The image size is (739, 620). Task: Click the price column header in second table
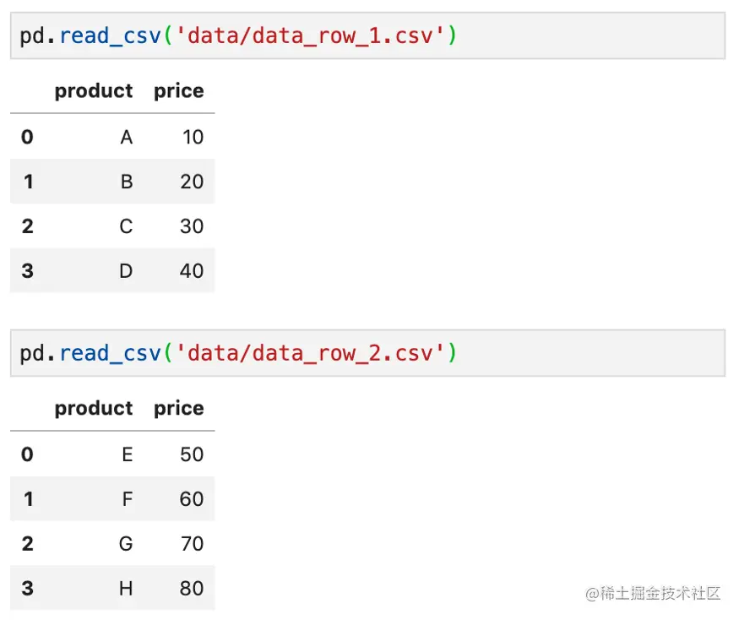179,409
